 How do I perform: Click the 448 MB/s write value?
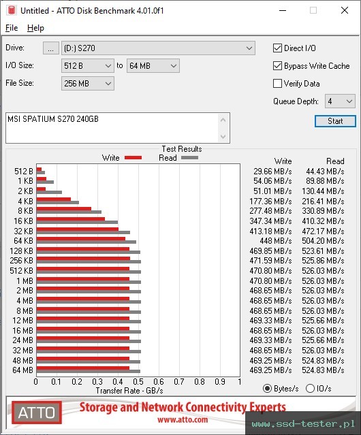coord(276,241)
